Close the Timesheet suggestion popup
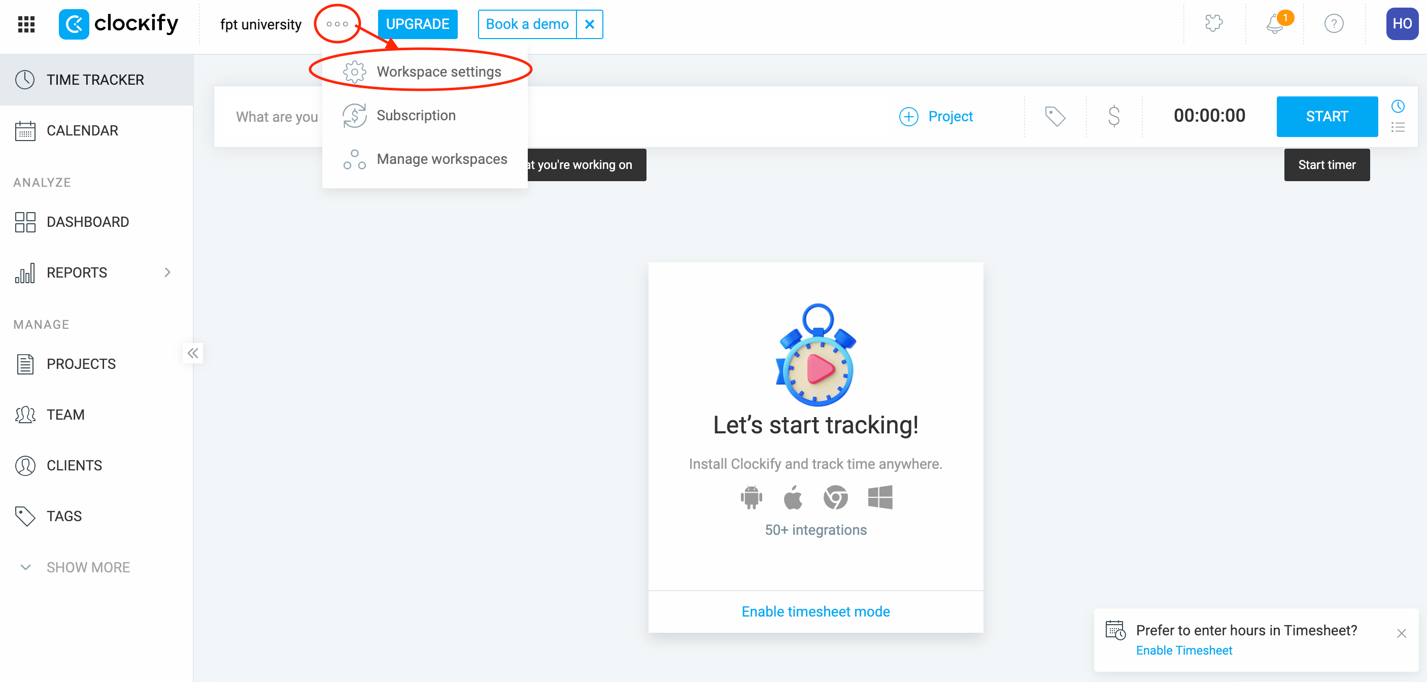This screenshot has width=1427, height=682. (x=1401, y=633)
